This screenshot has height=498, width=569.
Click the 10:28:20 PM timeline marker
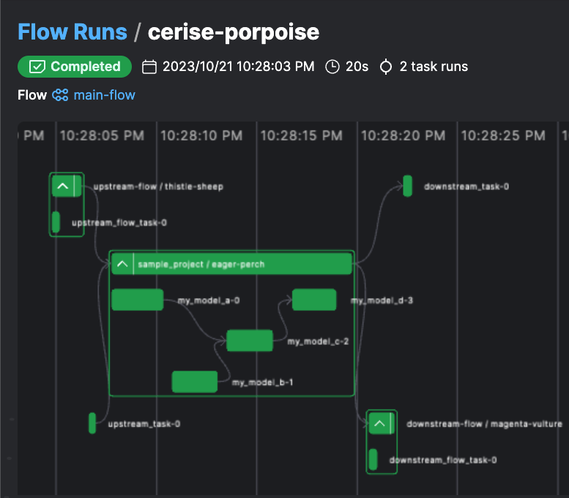[x=402, y=135]
